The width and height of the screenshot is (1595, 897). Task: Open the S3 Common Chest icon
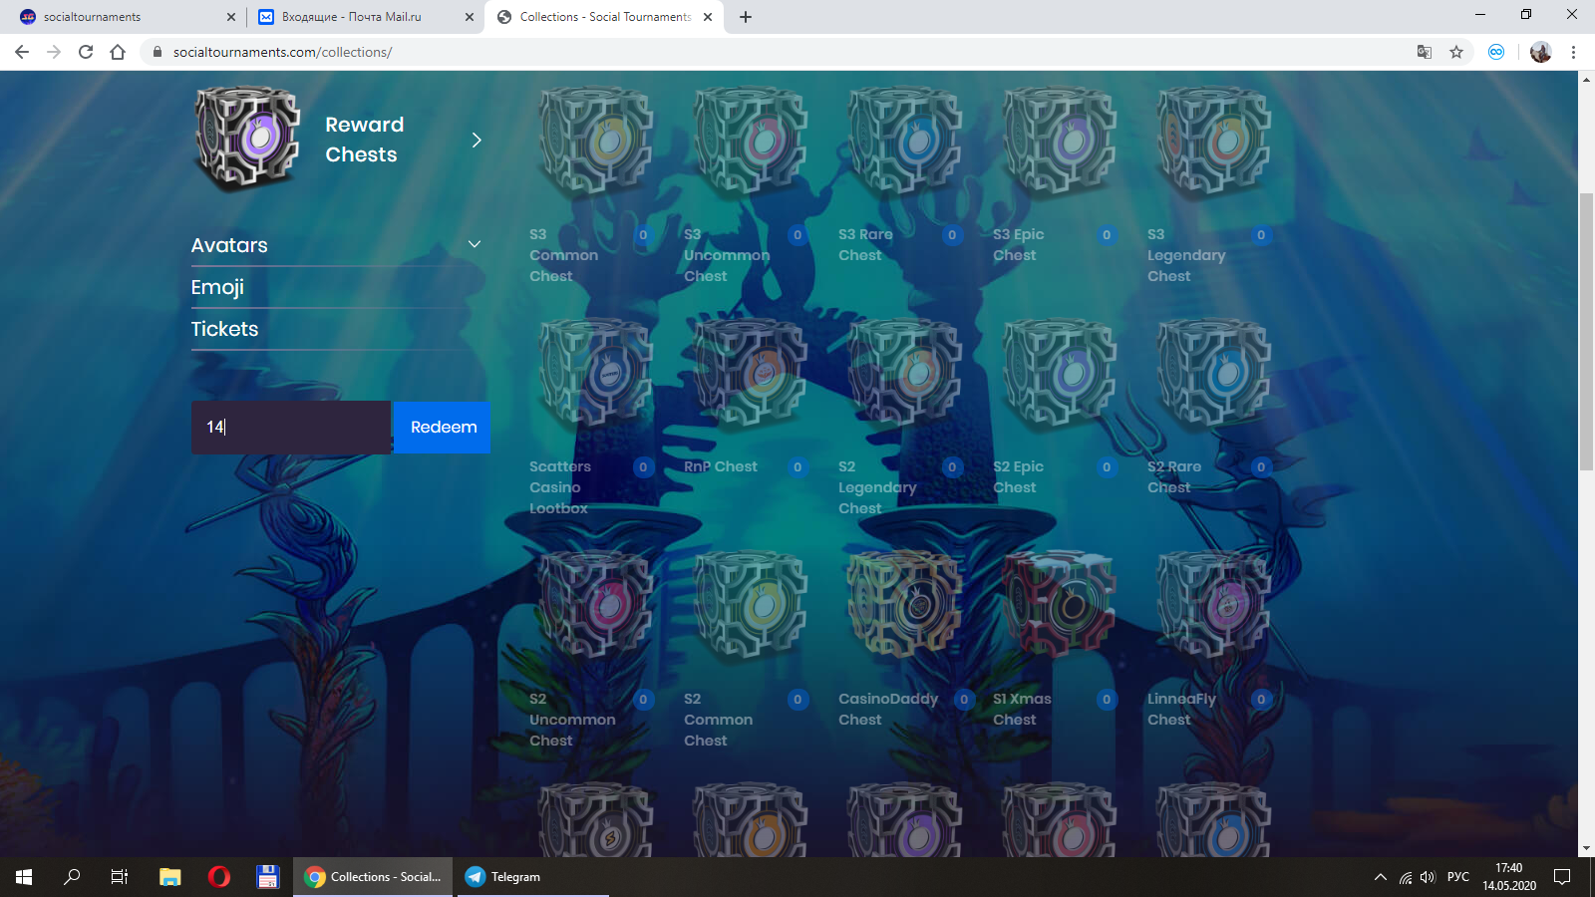(x=595, y=141)
